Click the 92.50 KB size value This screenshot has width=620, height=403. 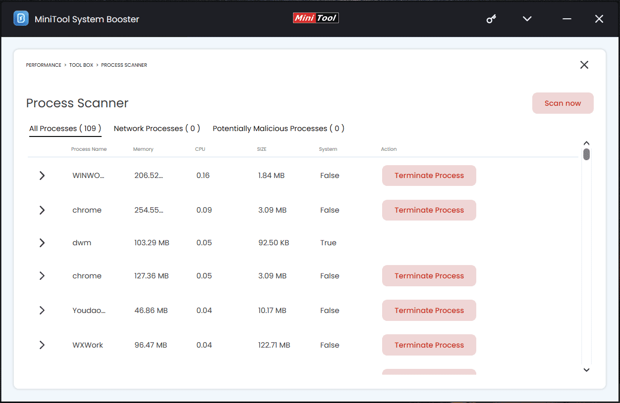point(274,243)
